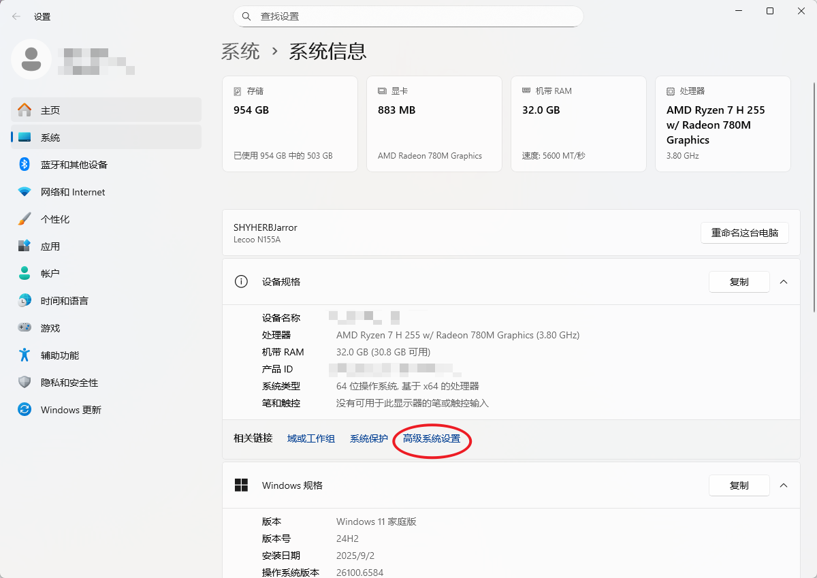The width and height of the screenshot is (817, 578).
Task: Click the Windows 11 家庭版 edition value
Action: [377, 521]
